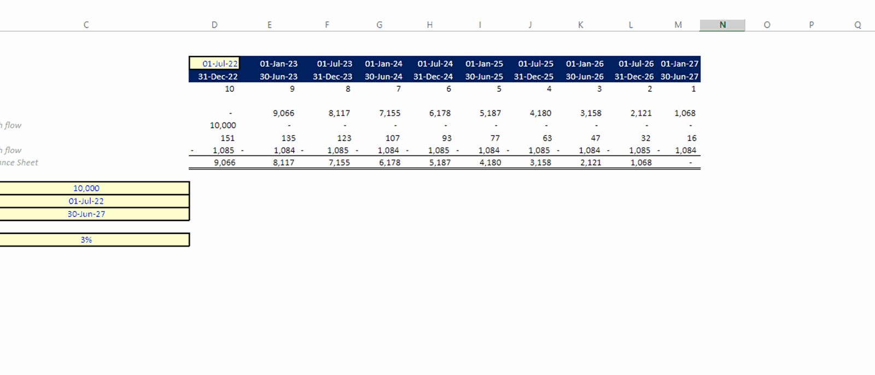
Task: Click the 151 interest value cell
Action: point(227,138)
